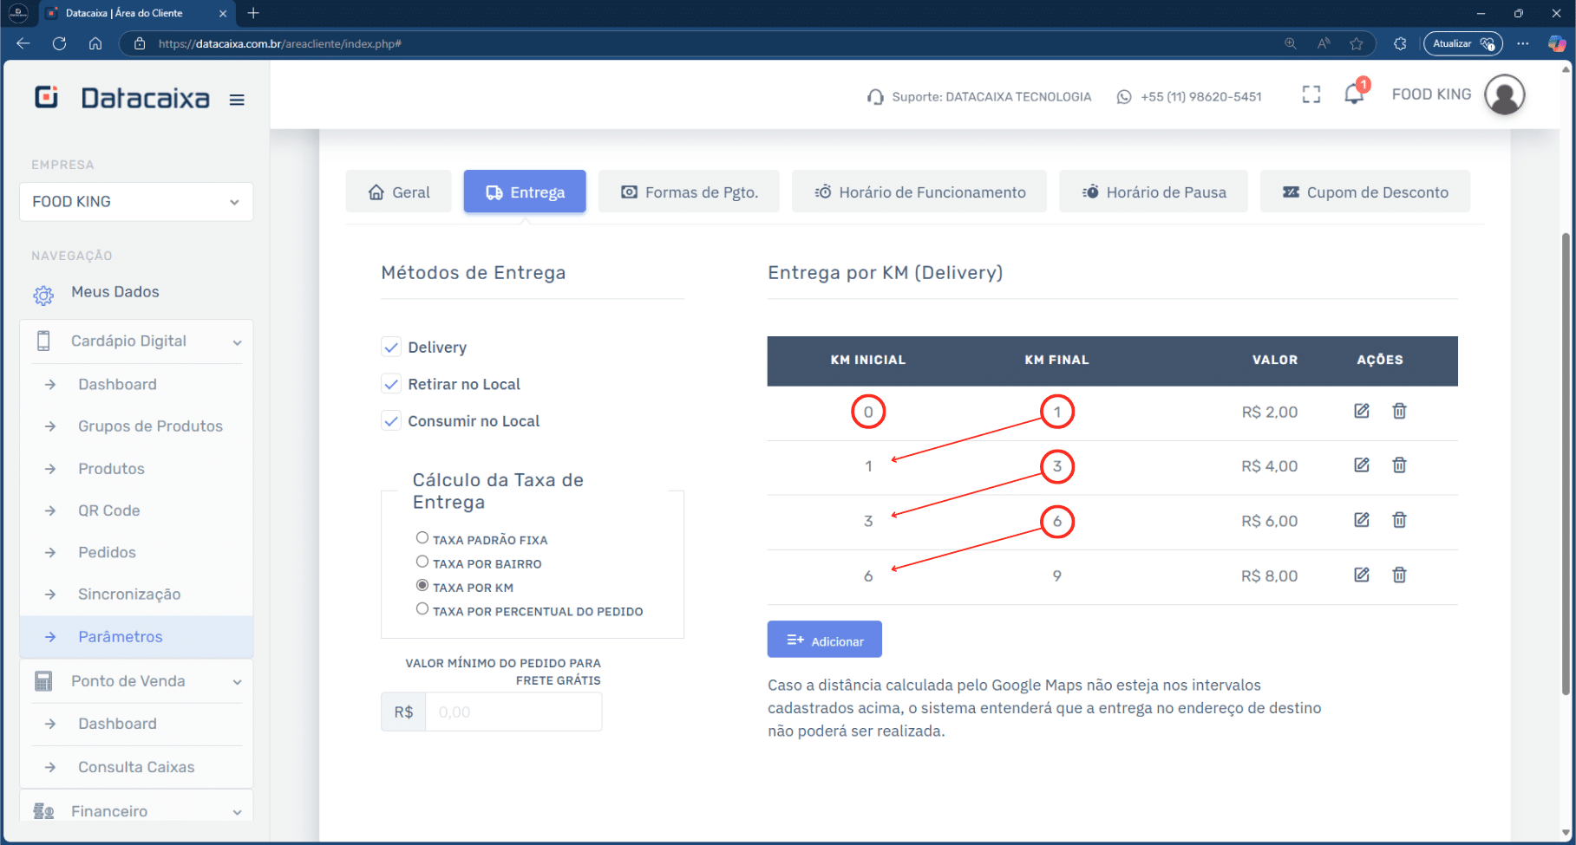Screen dimensions: 1576x845
Task: Toggle fullscreen mode icon in header
Action: click(x=1311, y=95)
